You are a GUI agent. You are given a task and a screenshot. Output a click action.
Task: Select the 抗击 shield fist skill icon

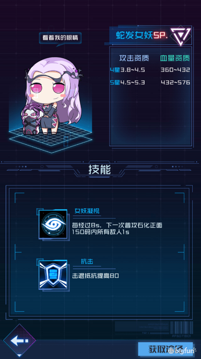53,274
